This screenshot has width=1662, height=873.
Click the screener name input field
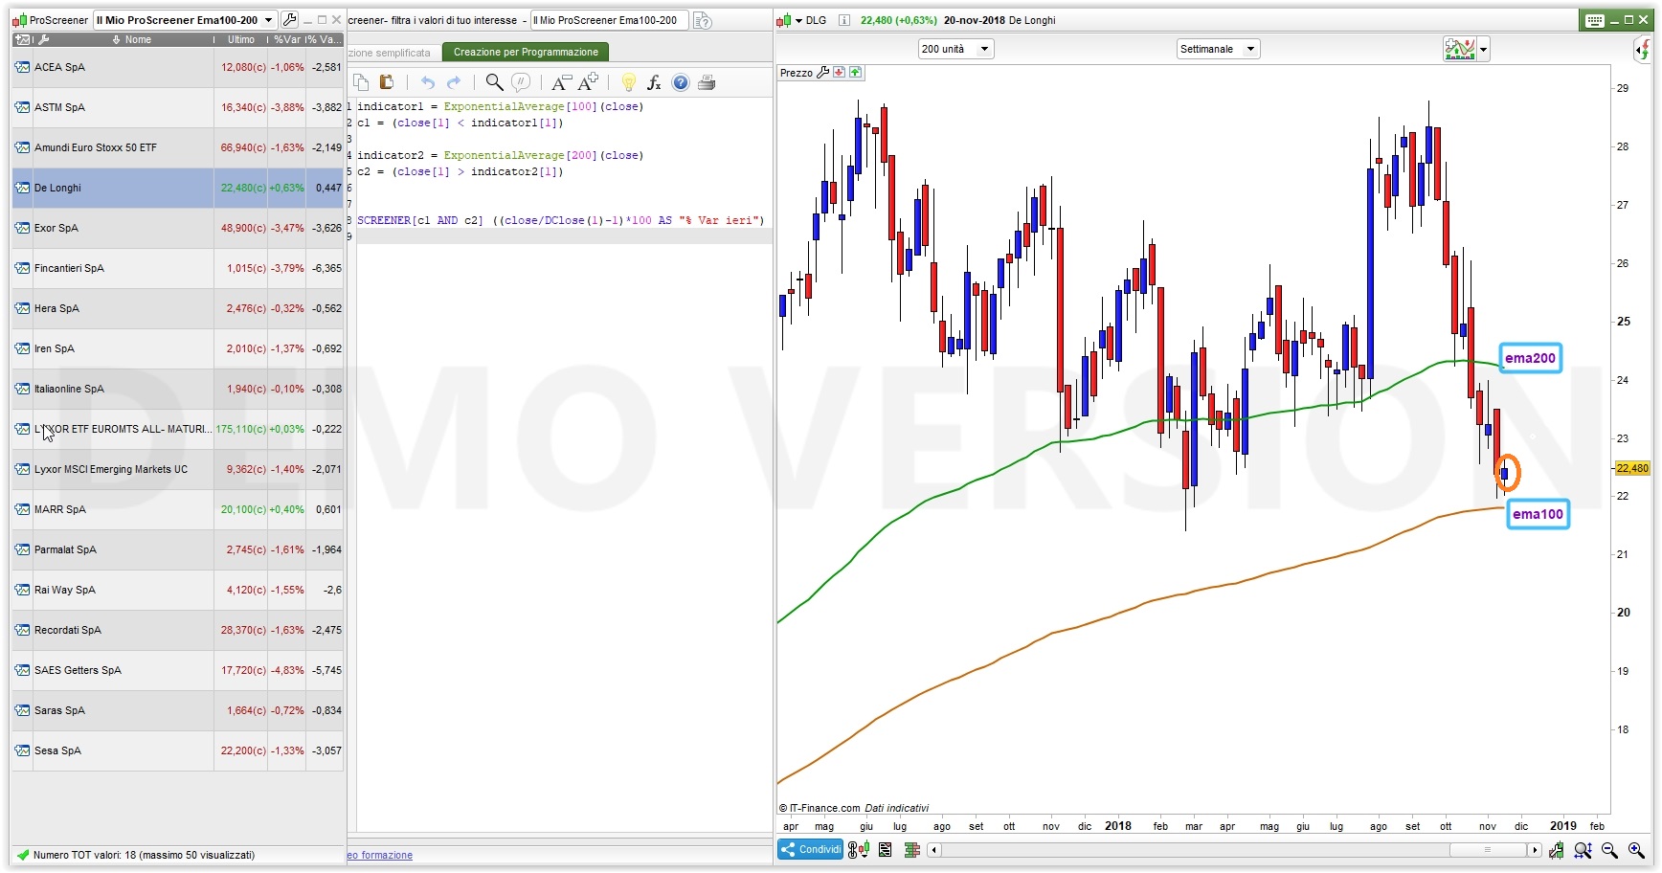point(609,20)
